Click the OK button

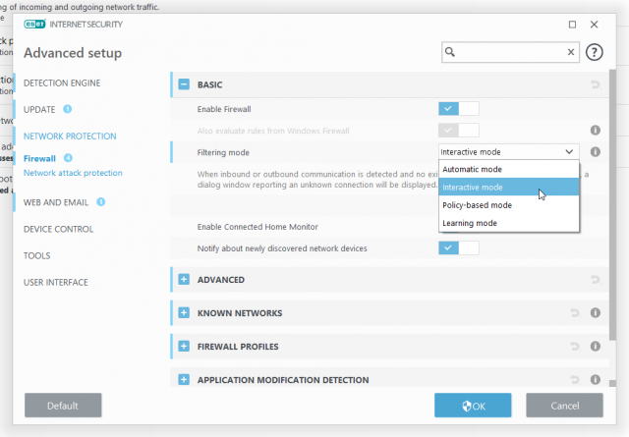coord(473,406)
